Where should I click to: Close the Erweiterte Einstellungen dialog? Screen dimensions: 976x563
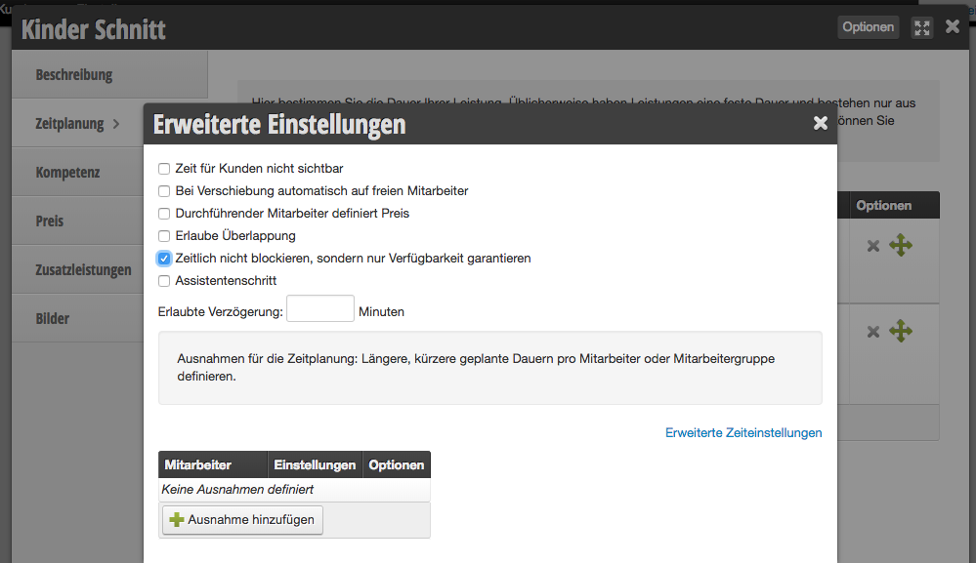(821, 123)
